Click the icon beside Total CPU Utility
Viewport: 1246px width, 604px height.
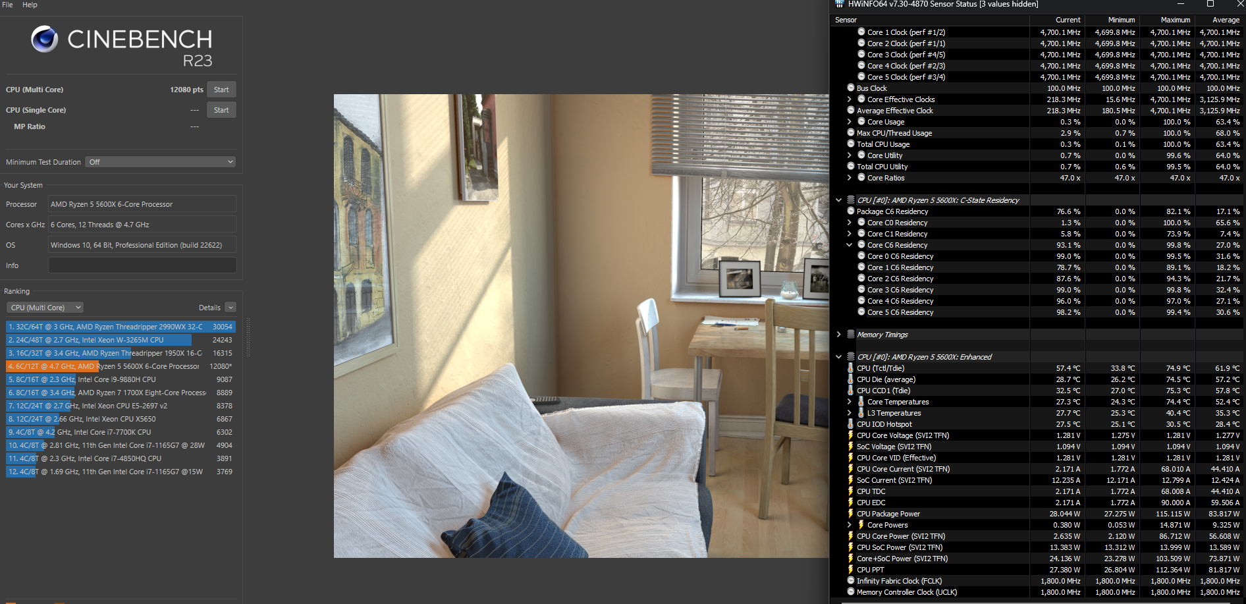click(851, 166)
